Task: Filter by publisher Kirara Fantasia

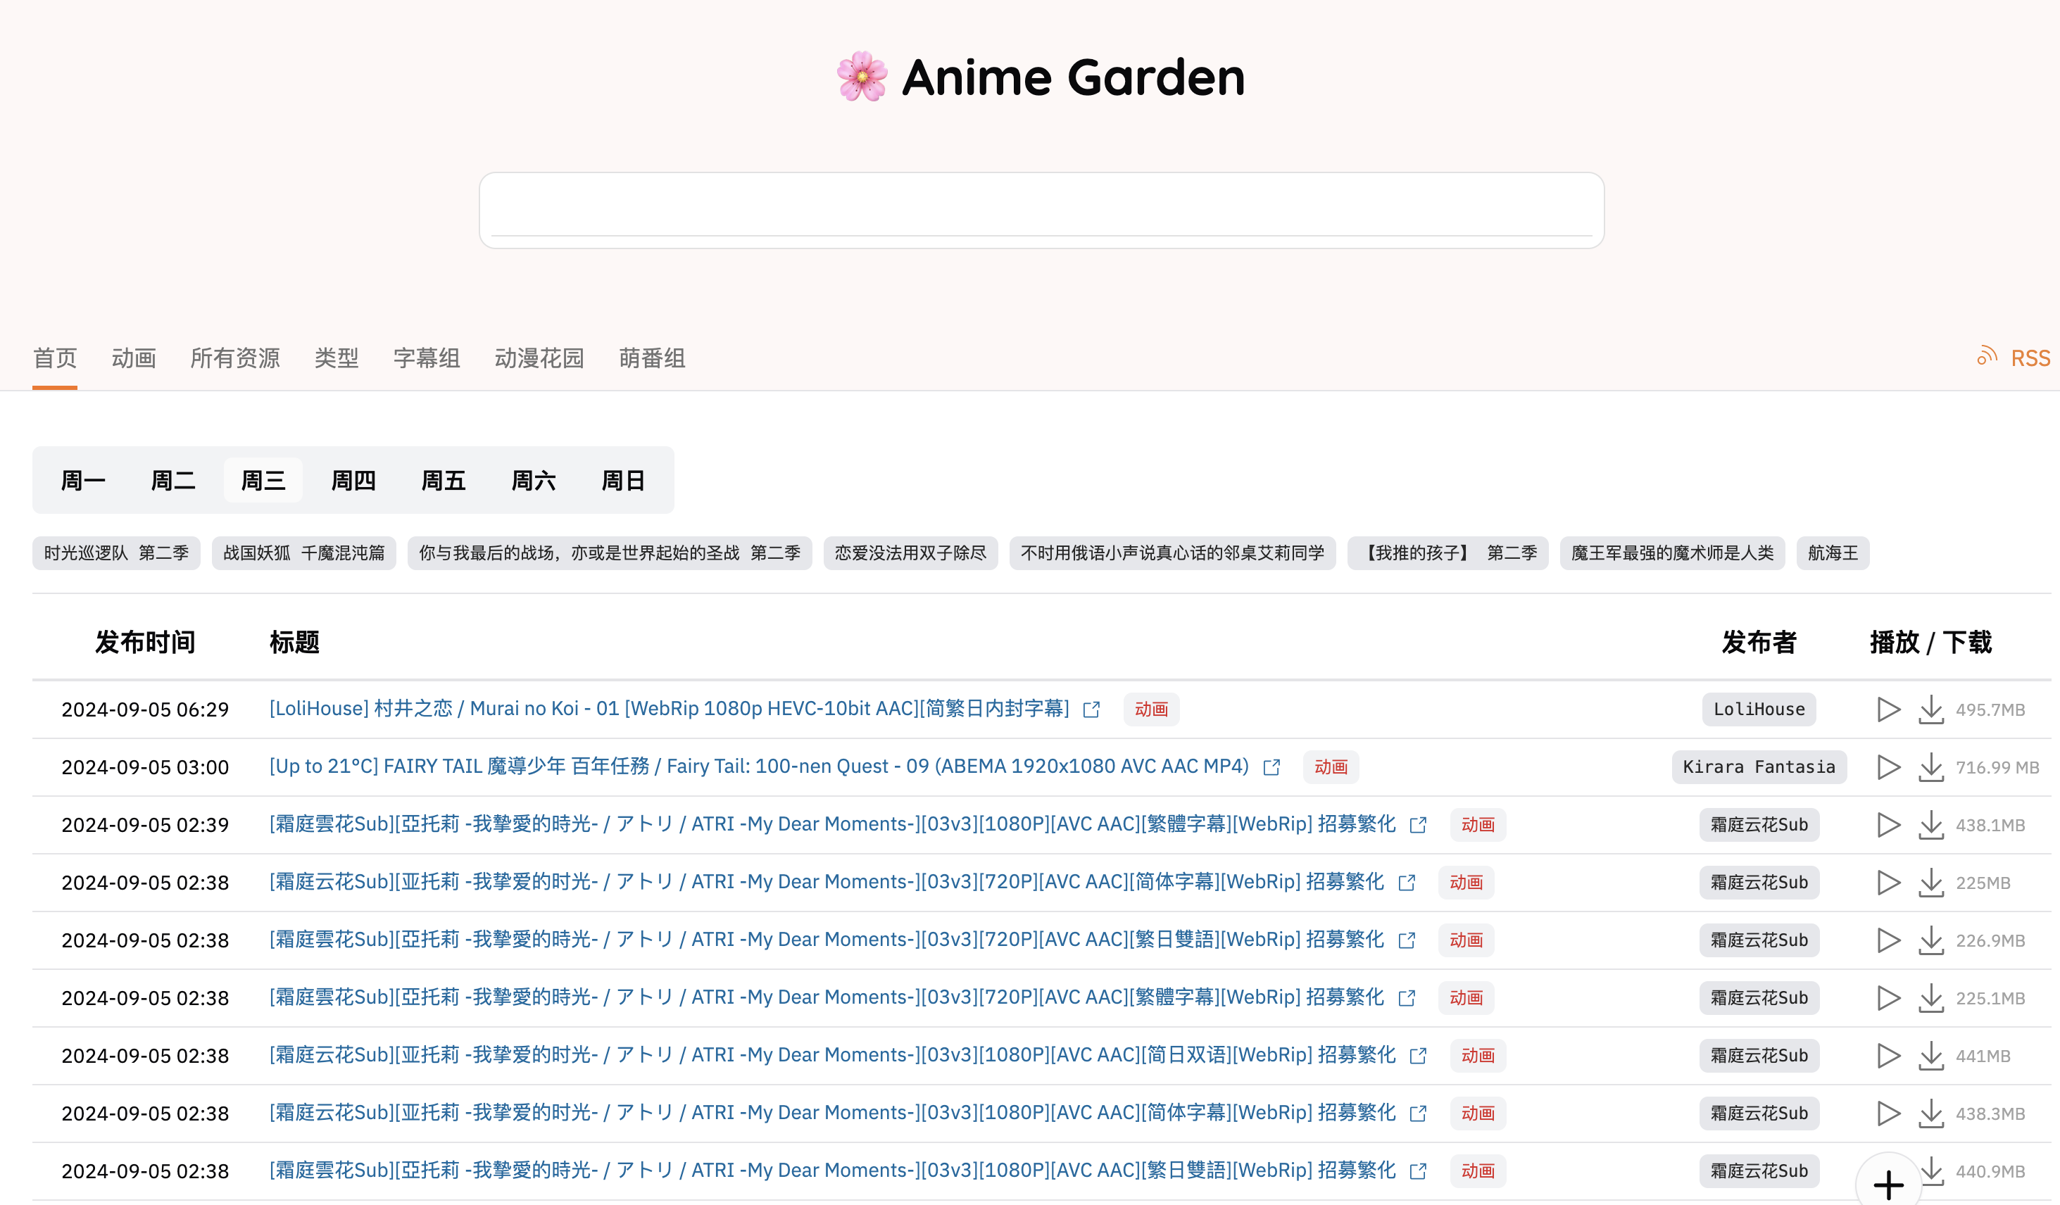Action: point(1759,766)
